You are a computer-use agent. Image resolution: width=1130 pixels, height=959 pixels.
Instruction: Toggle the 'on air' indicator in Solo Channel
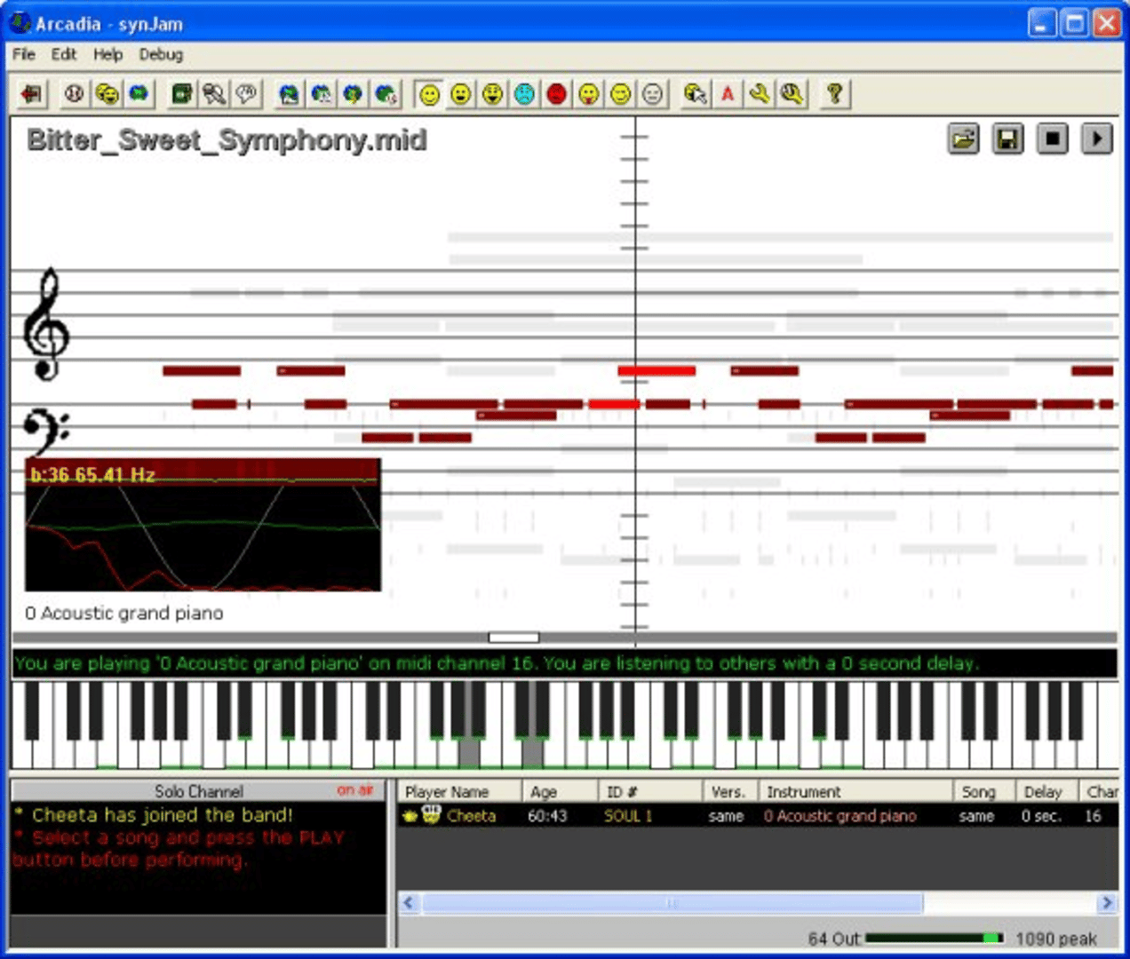point(354,789)
